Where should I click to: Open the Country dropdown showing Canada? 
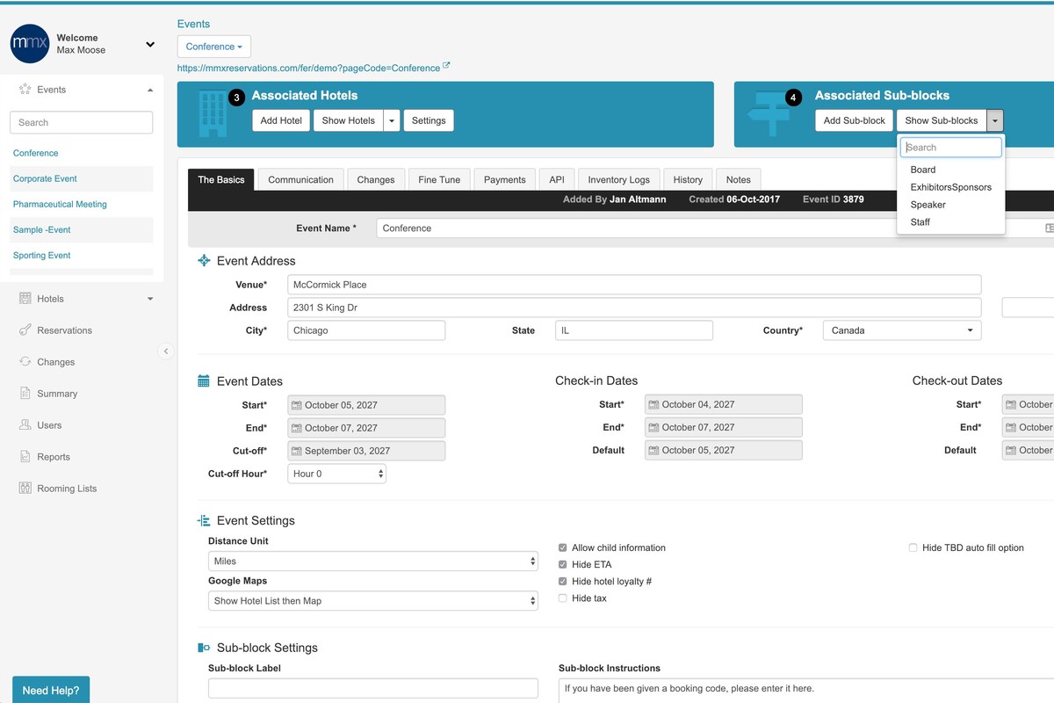coord(900,330)
